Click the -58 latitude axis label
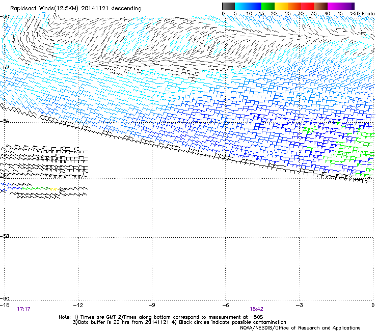377x331 pixels. click(x=5, y=236)
